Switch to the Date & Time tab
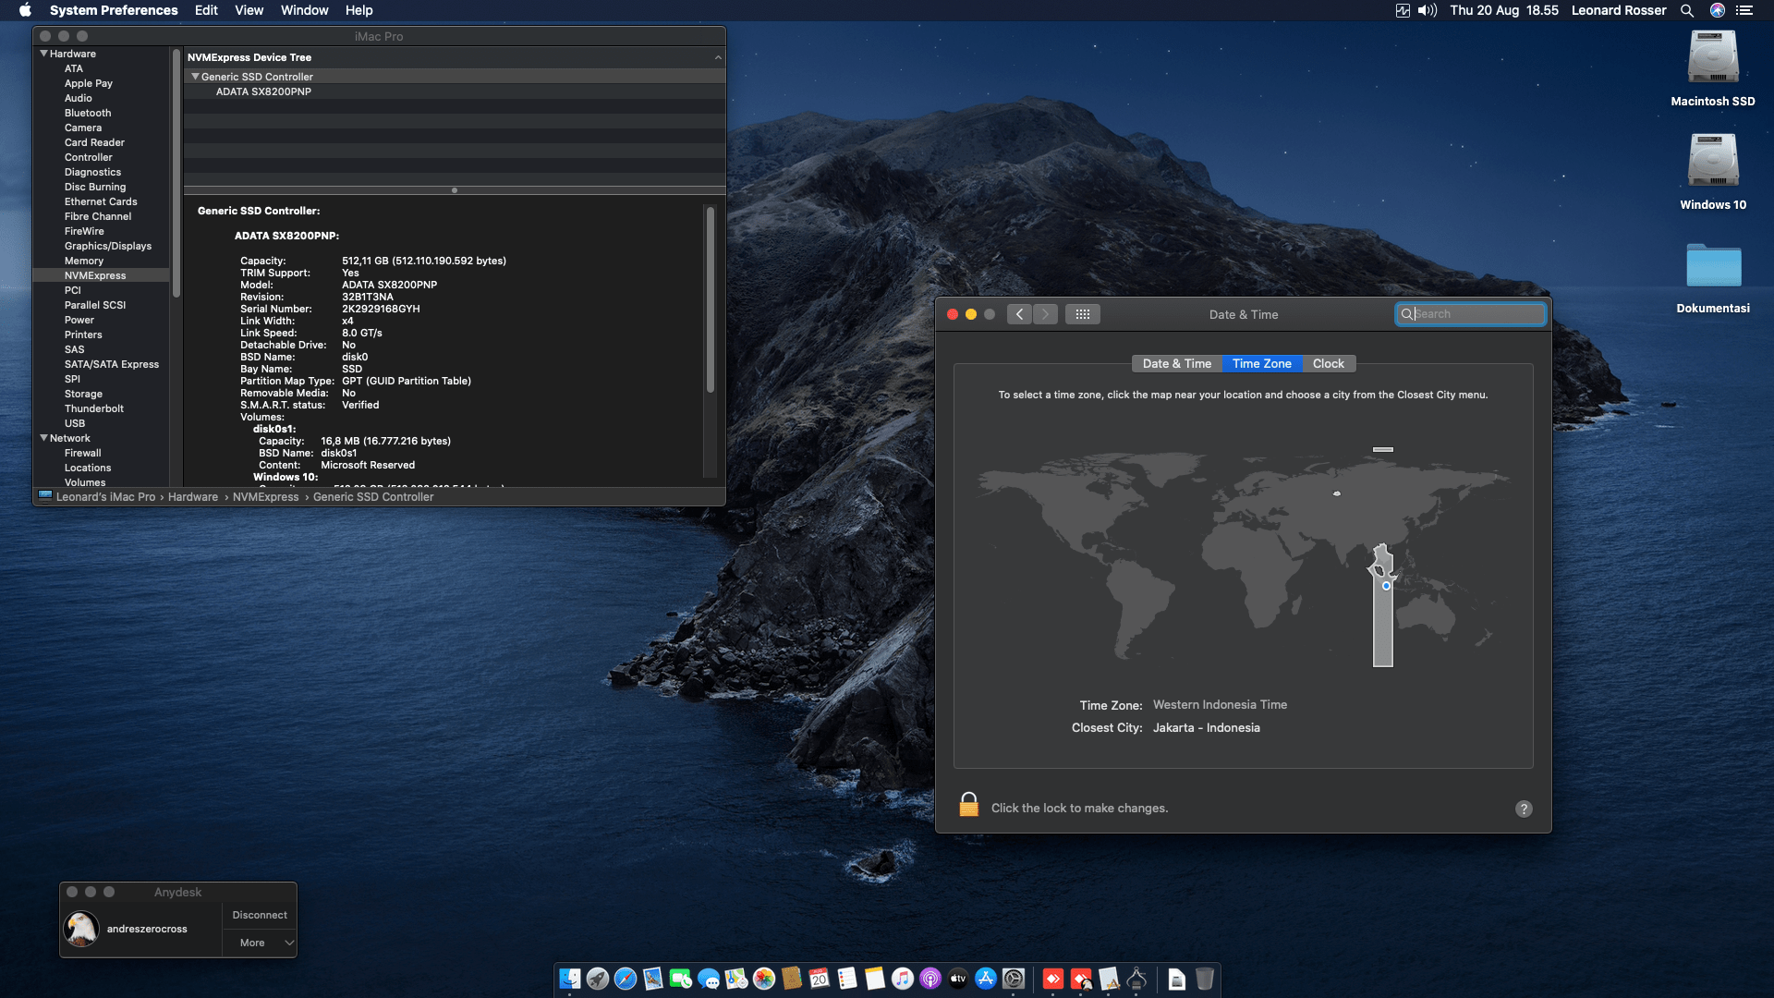 (1176, 363)
